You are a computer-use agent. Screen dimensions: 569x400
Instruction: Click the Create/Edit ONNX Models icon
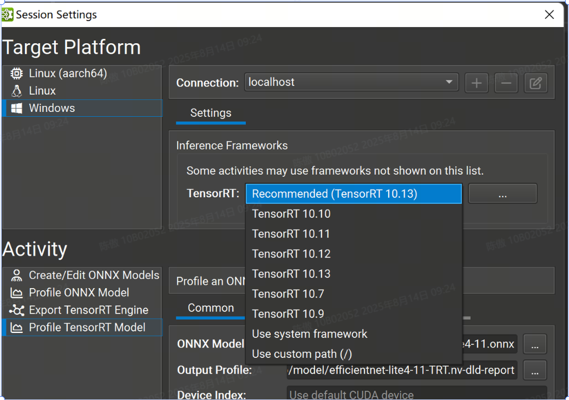(x=16, y=275)
